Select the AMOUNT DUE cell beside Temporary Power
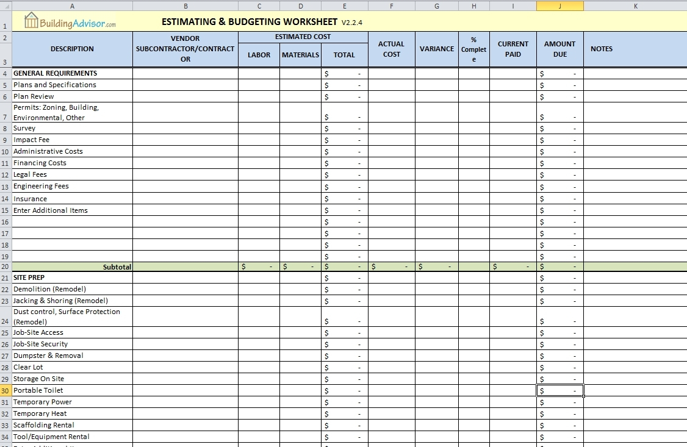 560,402
